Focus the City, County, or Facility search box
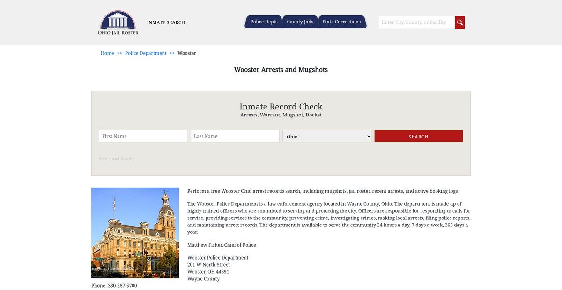Image resolution: width=562 pixels, height=290 pixels. click(416, 22)
